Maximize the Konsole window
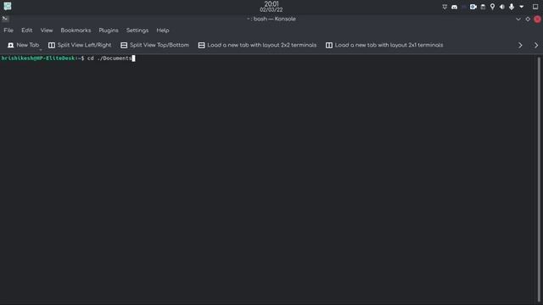 (528, 19)
